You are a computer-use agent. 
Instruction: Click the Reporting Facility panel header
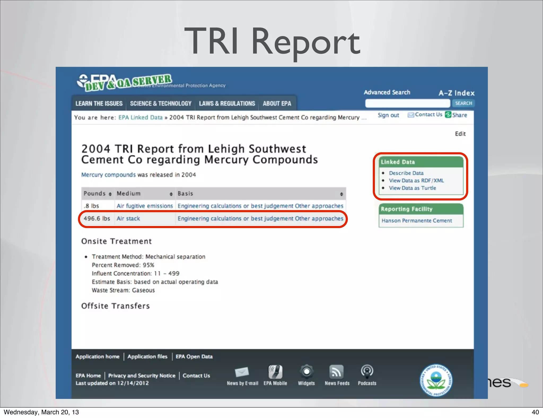[x=421, y=209]
